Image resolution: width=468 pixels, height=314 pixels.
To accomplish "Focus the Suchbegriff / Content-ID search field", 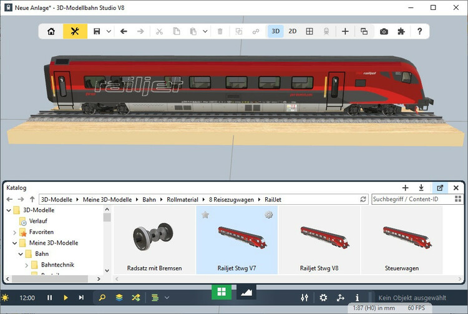I will (x=412, y=199).
